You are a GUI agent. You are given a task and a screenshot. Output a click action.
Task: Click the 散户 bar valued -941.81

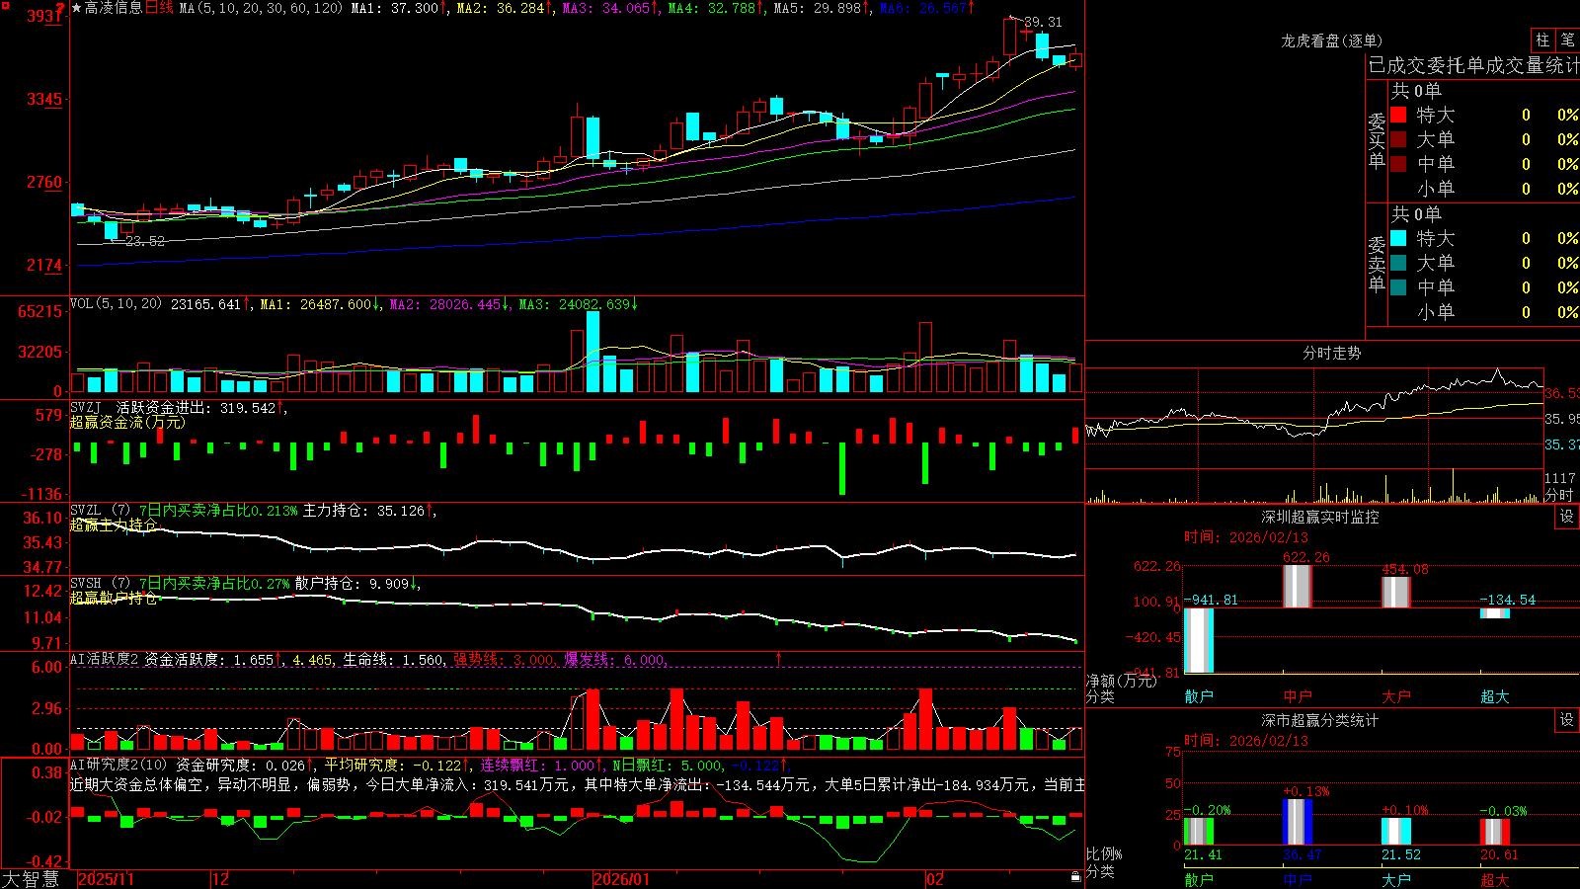click(x=1199, y=640)
